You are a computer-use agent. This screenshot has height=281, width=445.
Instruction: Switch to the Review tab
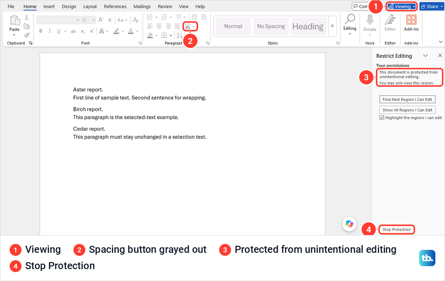tap(165, 6)
